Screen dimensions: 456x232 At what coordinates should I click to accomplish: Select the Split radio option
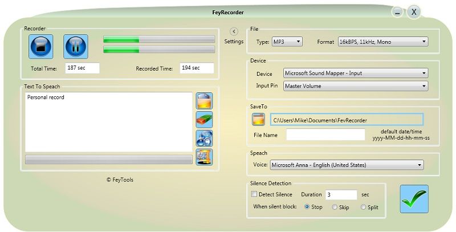(363, 207)
